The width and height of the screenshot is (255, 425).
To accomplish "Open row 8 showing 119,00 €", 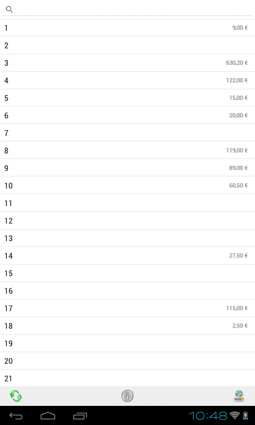I will point(127,150).
